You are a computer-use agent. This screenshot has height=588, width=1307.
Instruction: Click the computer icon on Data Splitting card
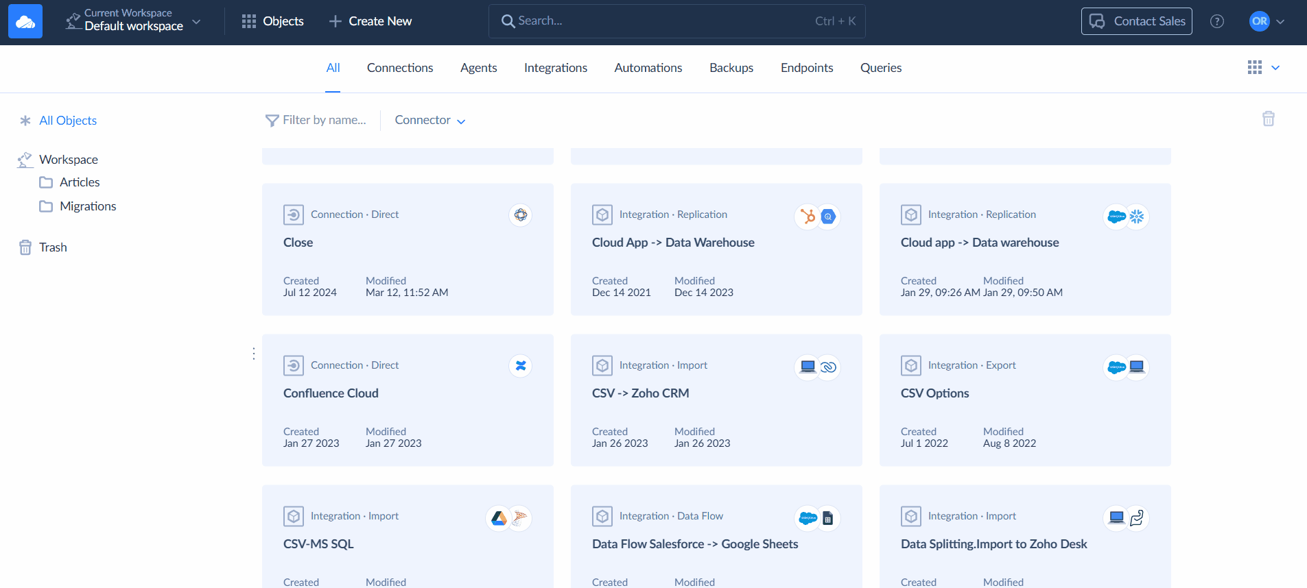pos(1117,517)
